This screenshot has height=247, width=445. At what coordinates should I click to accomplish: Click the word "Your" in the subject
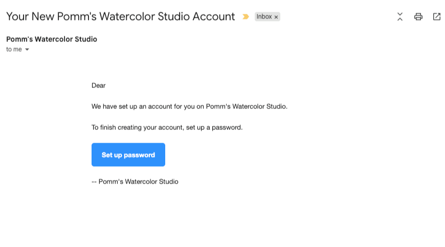(x=17, y=16)
